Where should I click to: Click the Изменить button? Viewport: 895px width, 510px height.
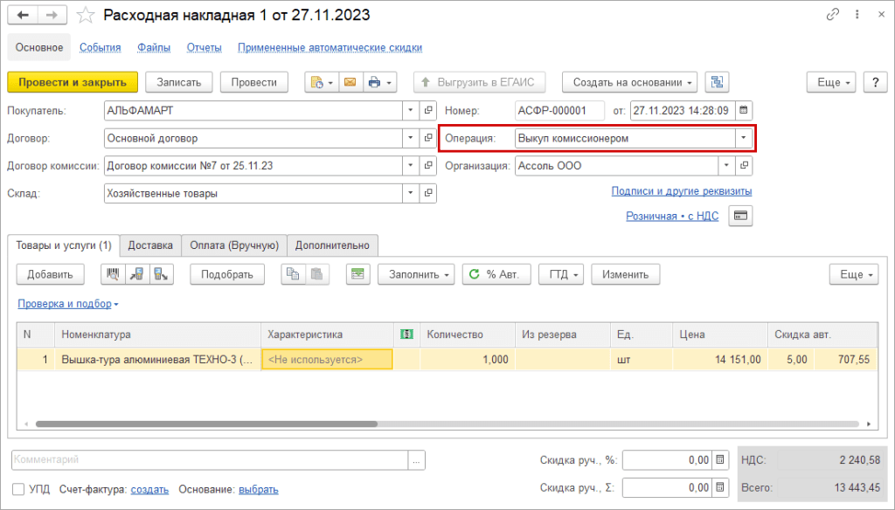[626, 274]
